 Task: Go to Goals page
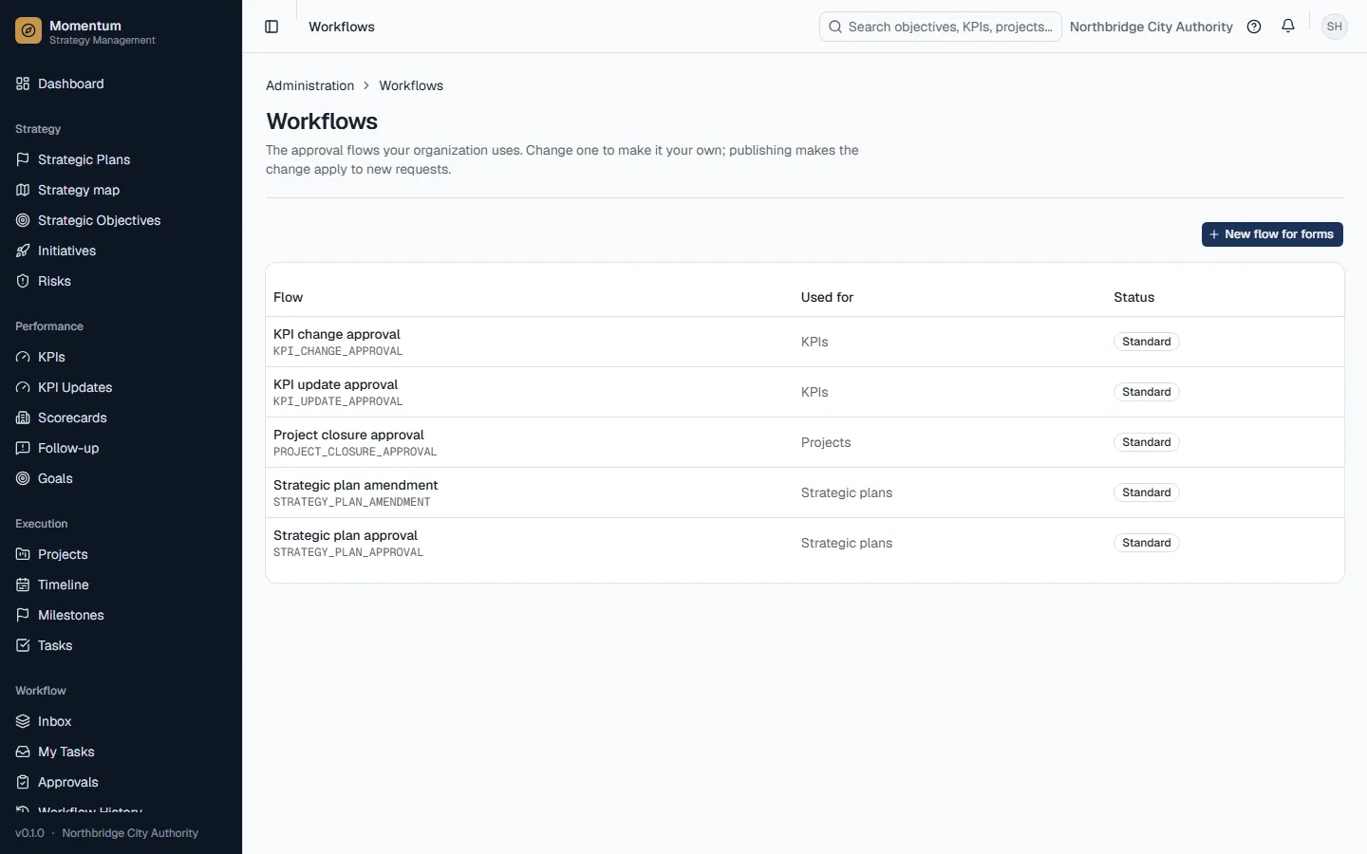(121, 478)
